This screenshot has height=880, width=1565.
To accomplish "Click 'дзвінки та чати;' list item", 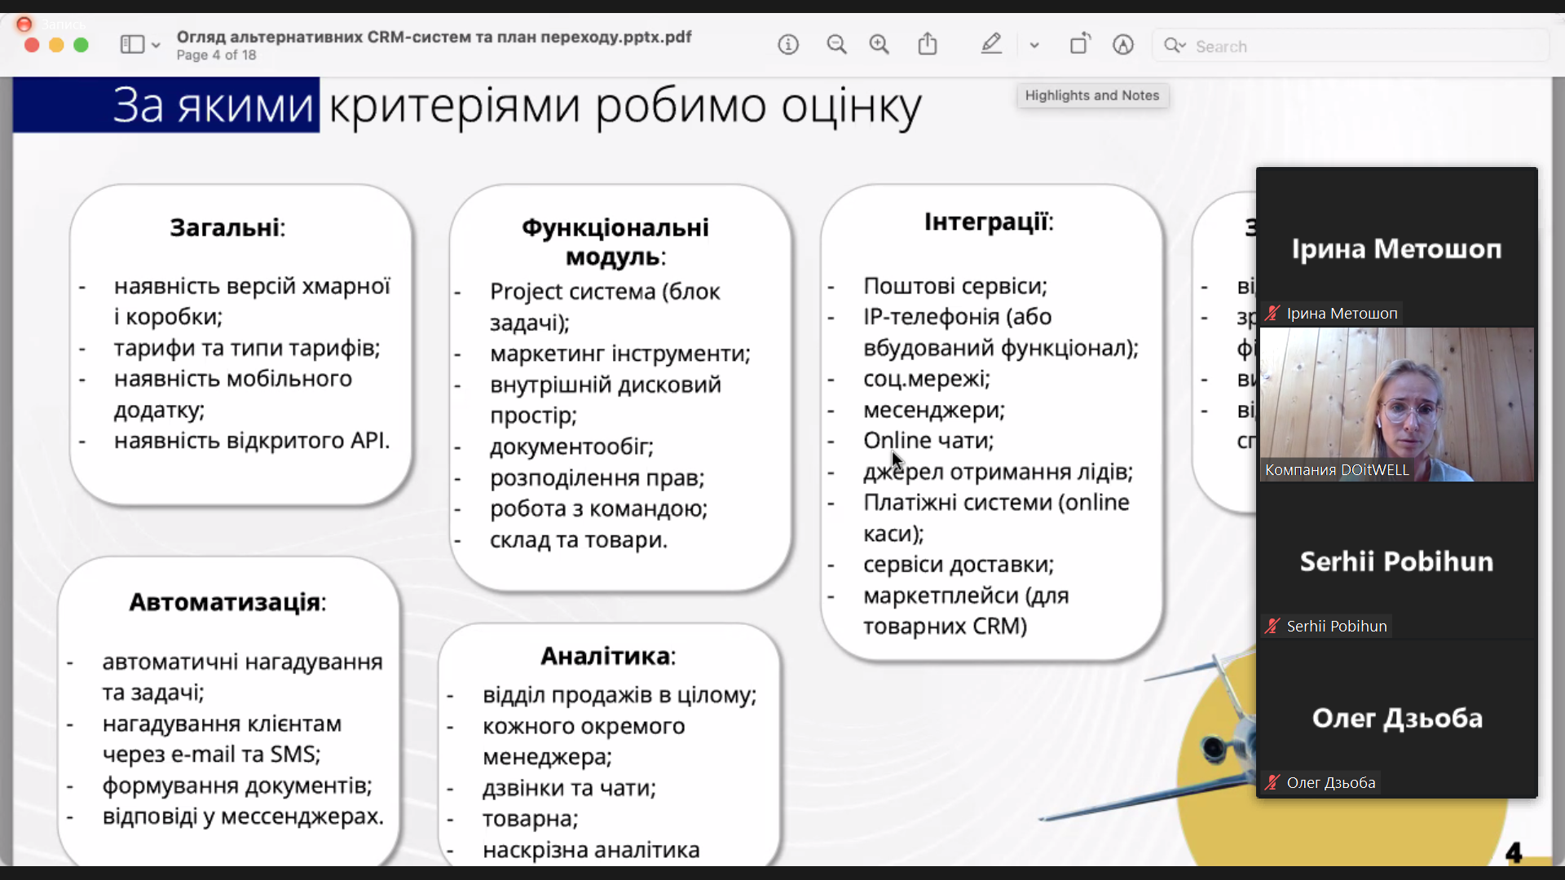I will coord(569,788).
